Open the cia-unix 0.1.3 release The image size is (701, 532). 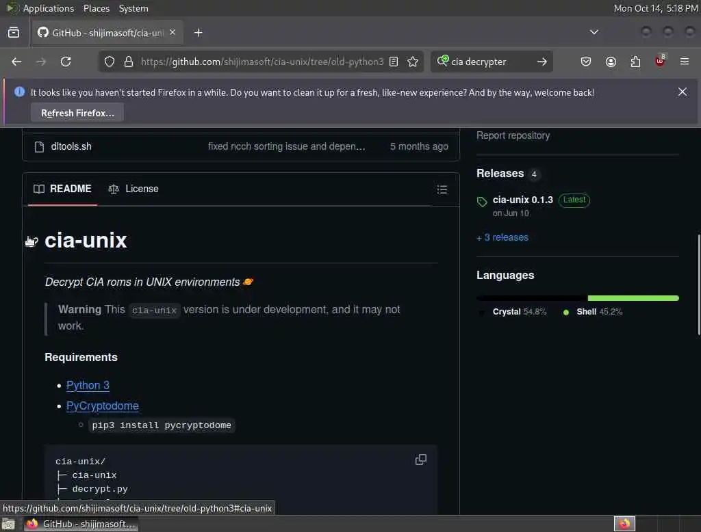click(522, 200)
